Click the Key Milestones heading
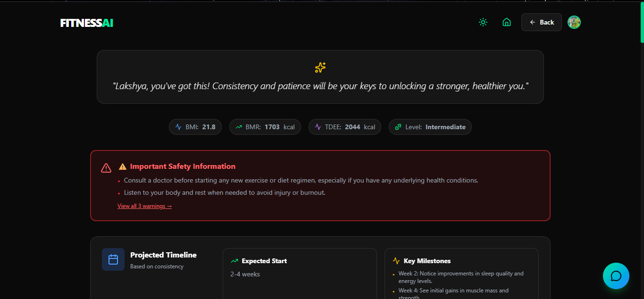 [x=427, y=261]
